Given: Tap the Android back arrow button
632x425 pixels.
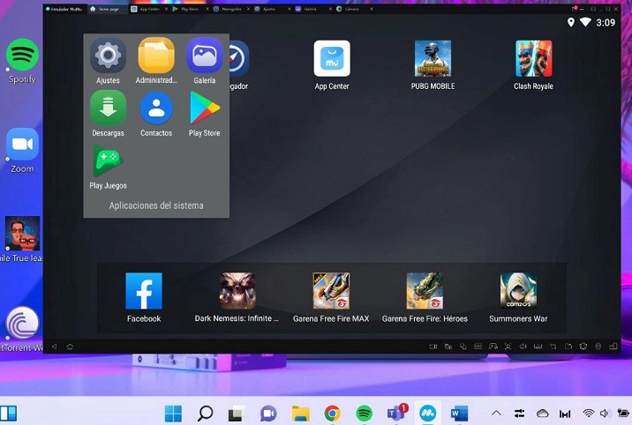Looking at the screenshot, I should click(x=55, y=347).
